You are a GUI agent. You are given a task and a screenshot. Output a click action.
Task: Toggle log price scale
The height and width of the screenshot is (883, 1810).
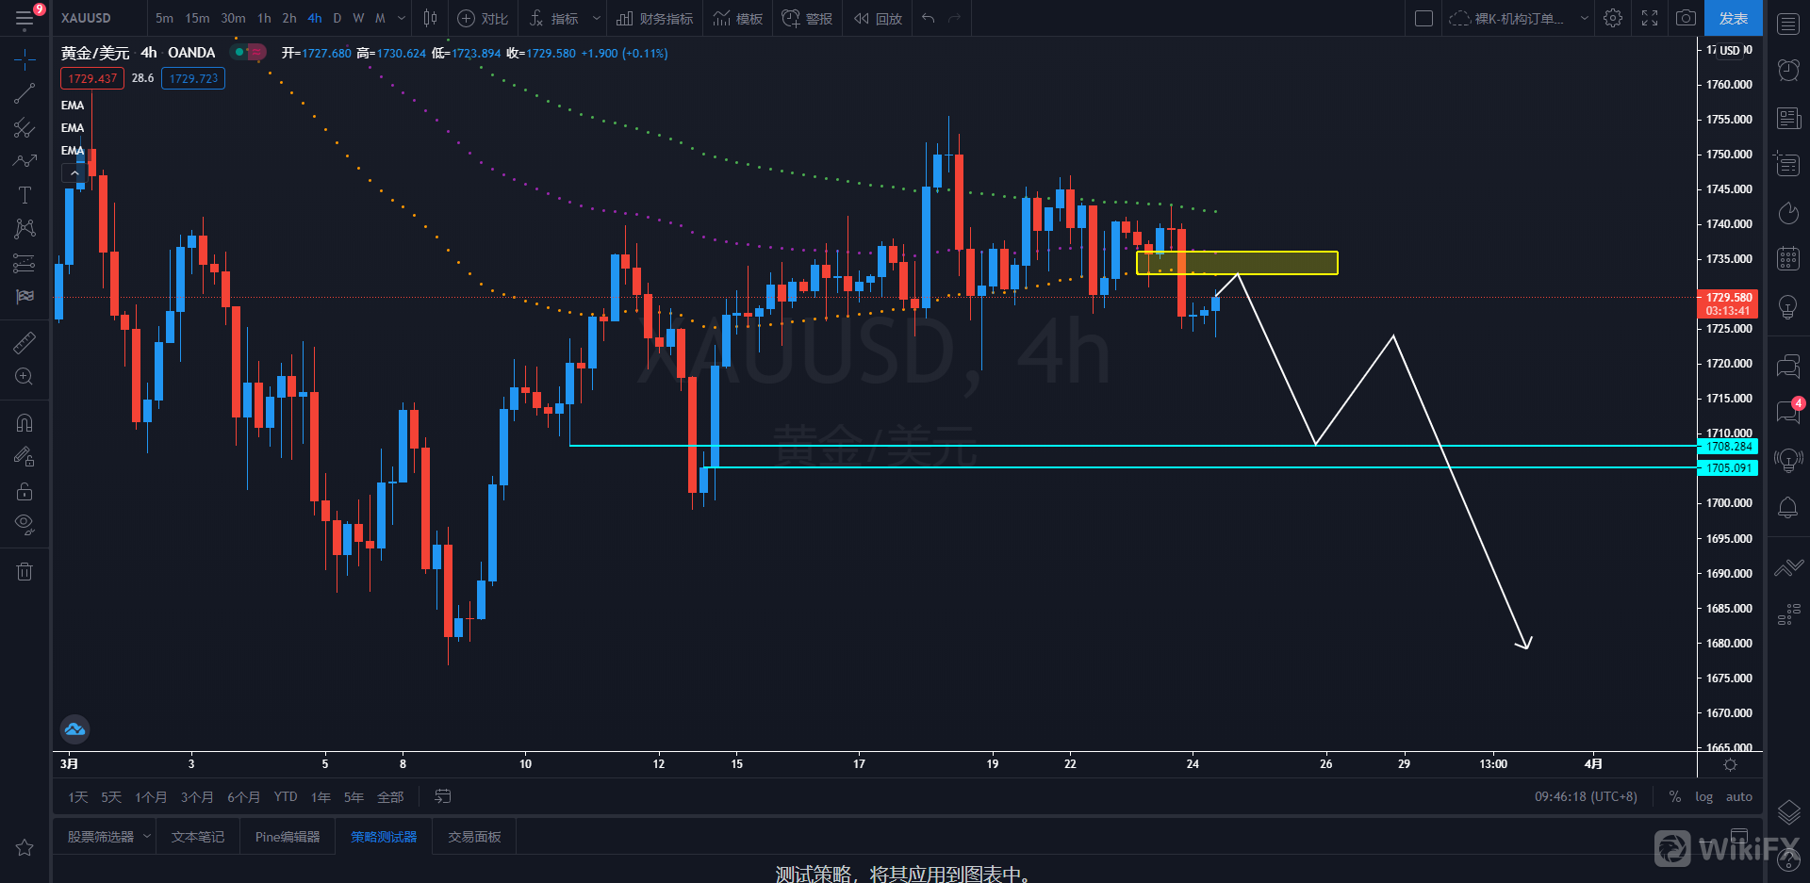pos(1703,796)
